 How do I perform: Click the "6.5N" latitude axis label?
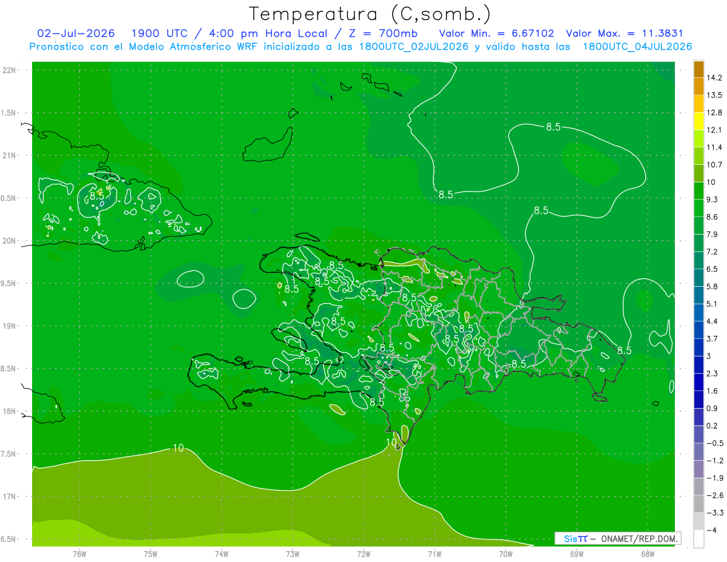(9, 539)
